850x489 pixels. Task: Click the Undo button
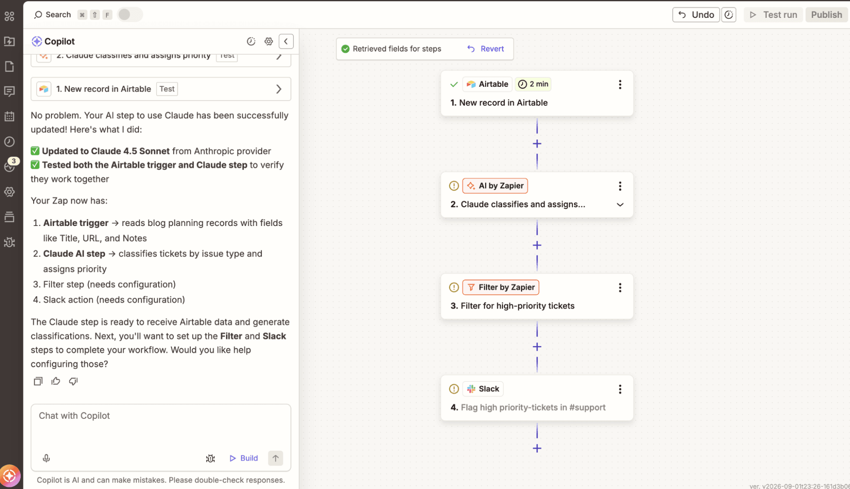696,14
